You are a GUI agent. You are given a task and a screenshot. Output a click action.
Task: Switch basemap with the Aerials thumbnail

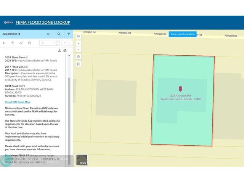coord(82,160)
